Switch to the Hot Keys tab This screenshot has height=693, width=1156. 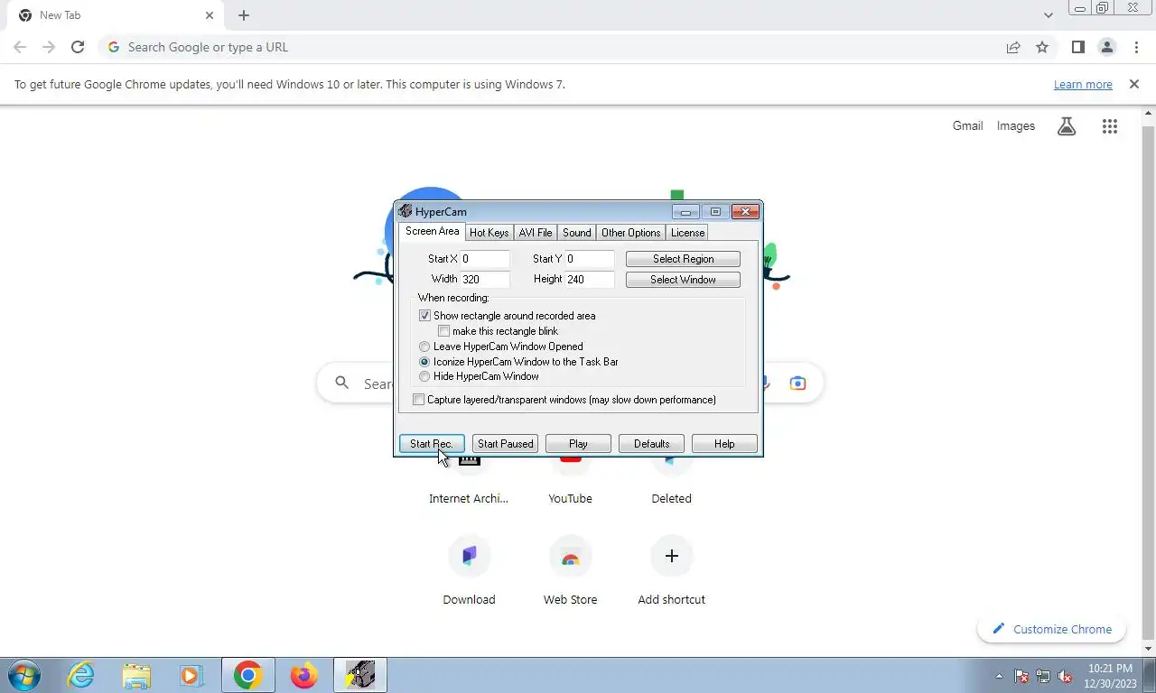(489, 233)
